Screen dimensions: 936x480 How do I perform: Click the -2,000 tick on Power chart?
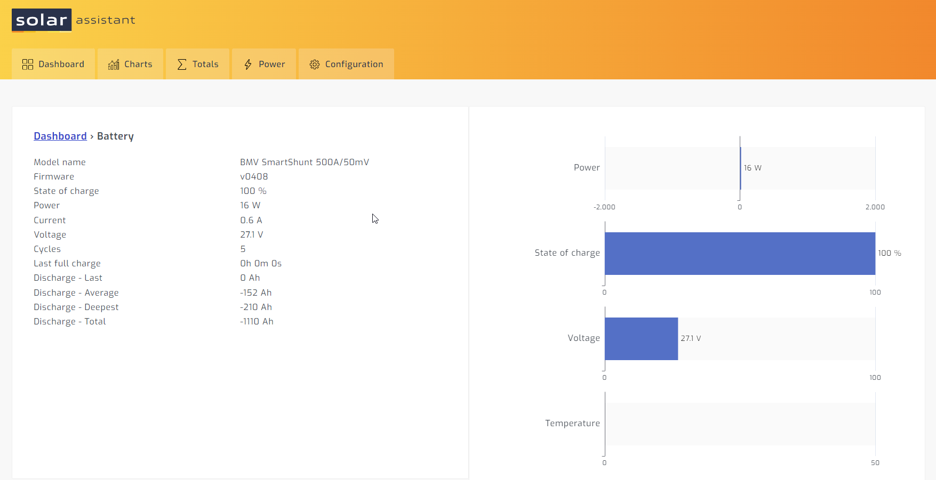tap(604, 207)
